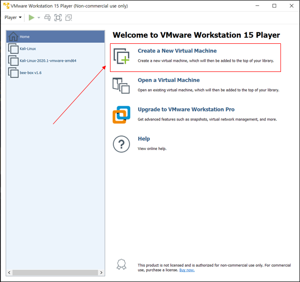Image resolution: width=300 pixels, height=282 pixels.
Task: Open the Player dropdown menu
Action: coord(13,18)
